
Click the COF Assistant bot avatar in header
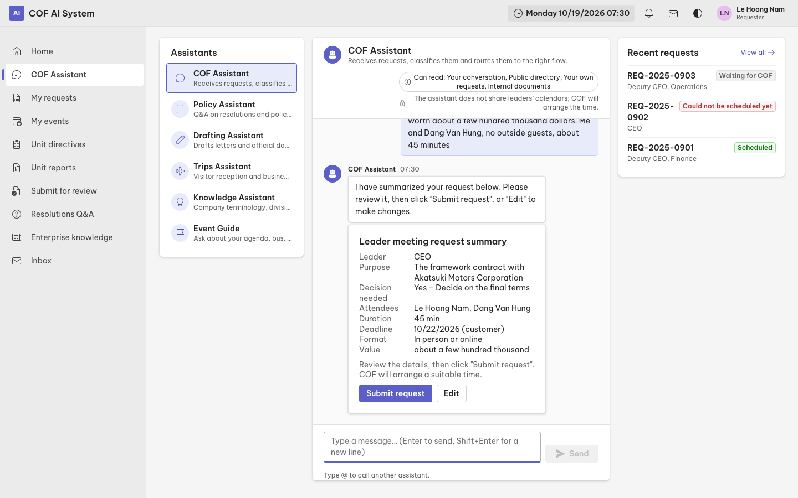coord(332,55)
